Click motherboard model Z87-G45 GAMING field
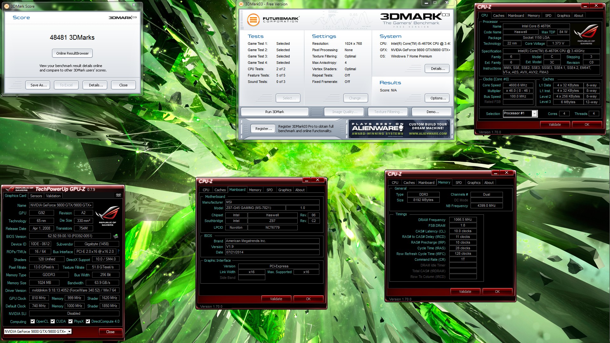Image resolution: width=610 pixels, height=343 pixels. pos(255,208)
